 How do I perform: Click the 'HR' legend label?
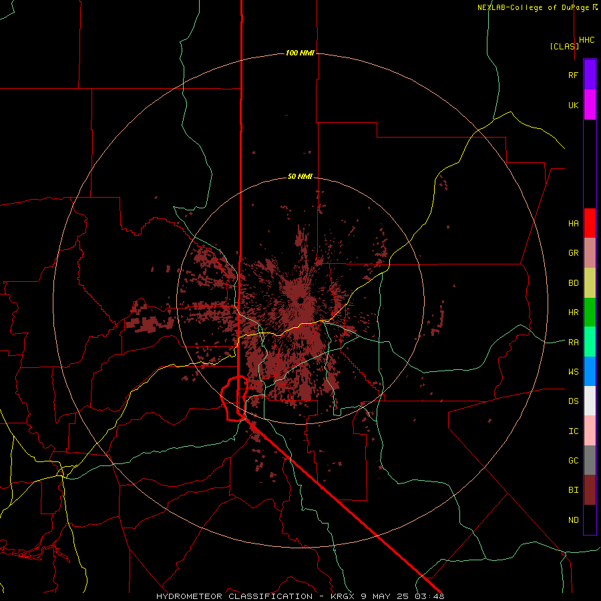tap(574, 313)
